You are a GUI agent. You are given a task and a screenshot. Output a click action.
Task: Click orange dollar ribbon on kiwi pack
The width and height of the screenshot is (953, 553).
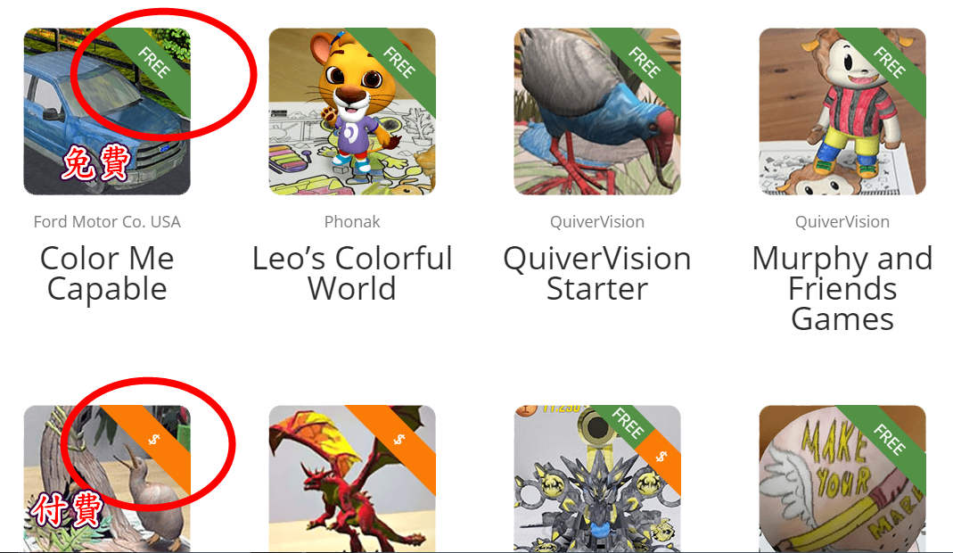[153, 441]
